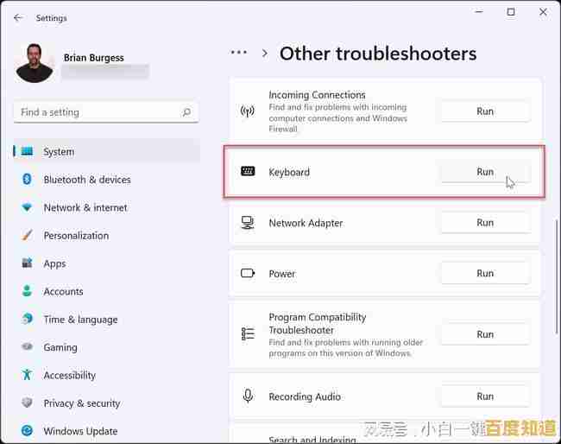Click the Bluetooth & devices icon
Screen dimensions: 561x444
click(27, 180)
